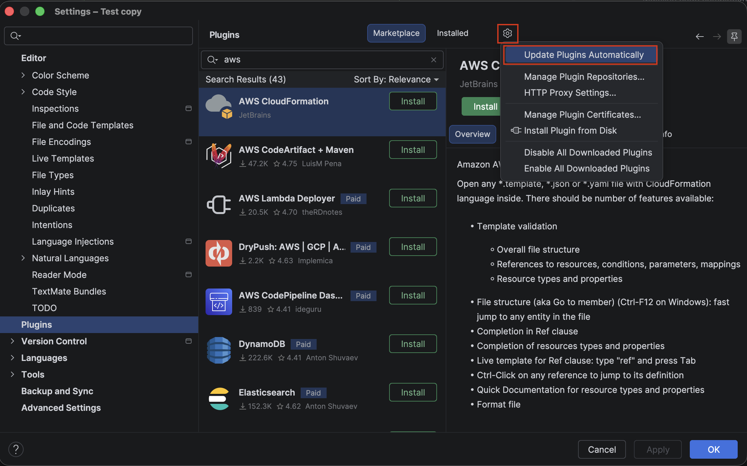Click the magnifier icon in plugin search
The height and width of the screenshot is (466, 747).
coord(213,60)
